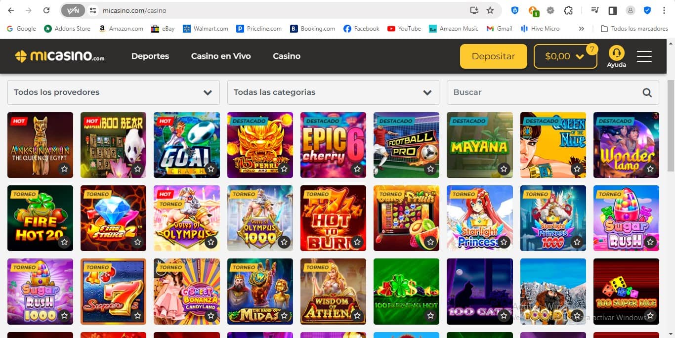Select the Deportes menu item
Screen dimensions: 675x338
coord(150,56)
